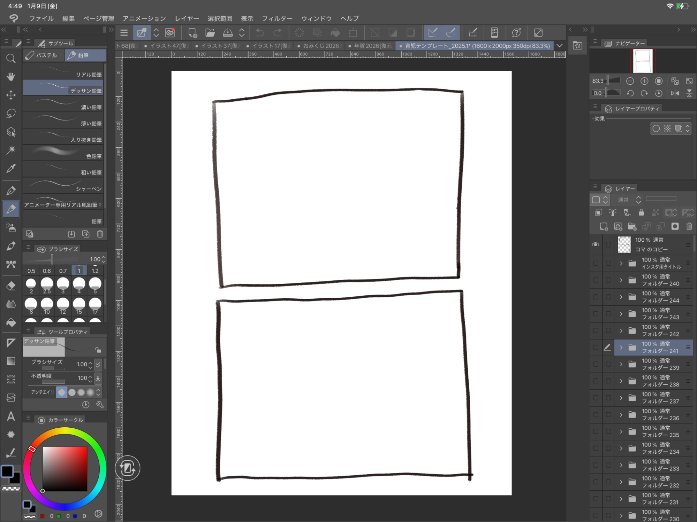Expand インスタ用タイトル folder

621,263
